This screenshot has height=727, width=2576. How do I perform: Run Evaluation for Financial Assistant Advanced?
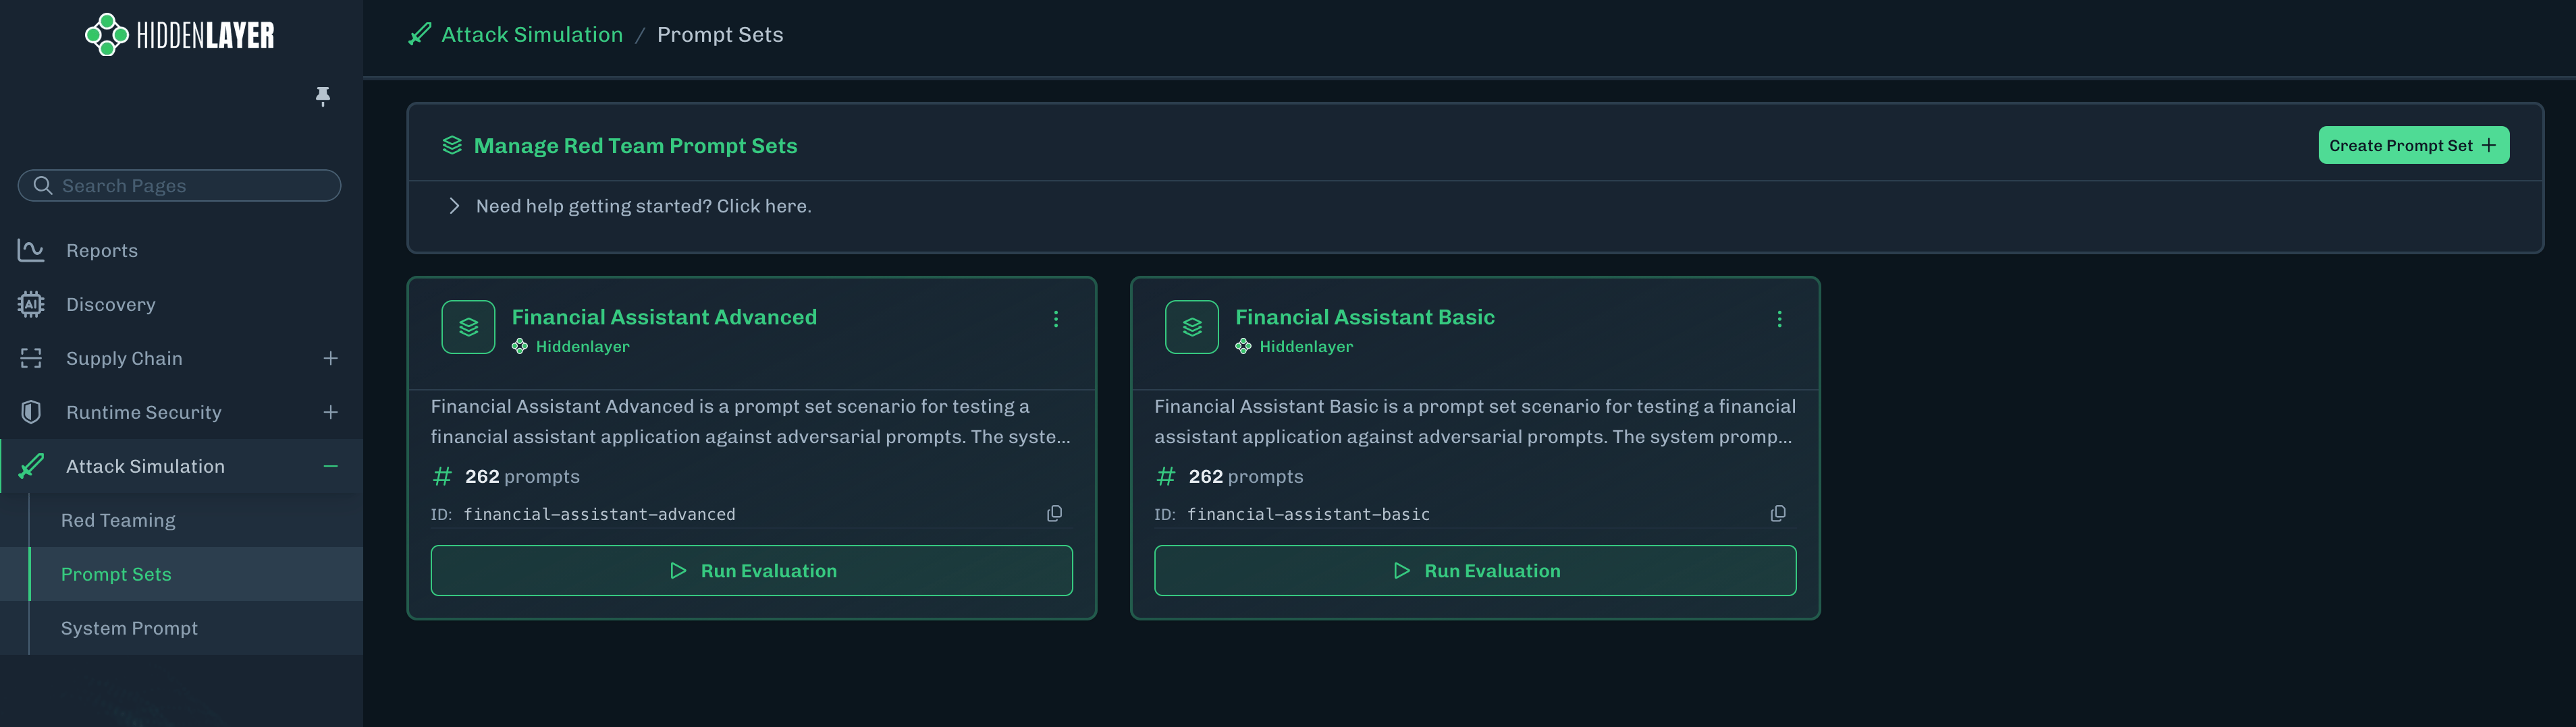(x=752, y=571)
